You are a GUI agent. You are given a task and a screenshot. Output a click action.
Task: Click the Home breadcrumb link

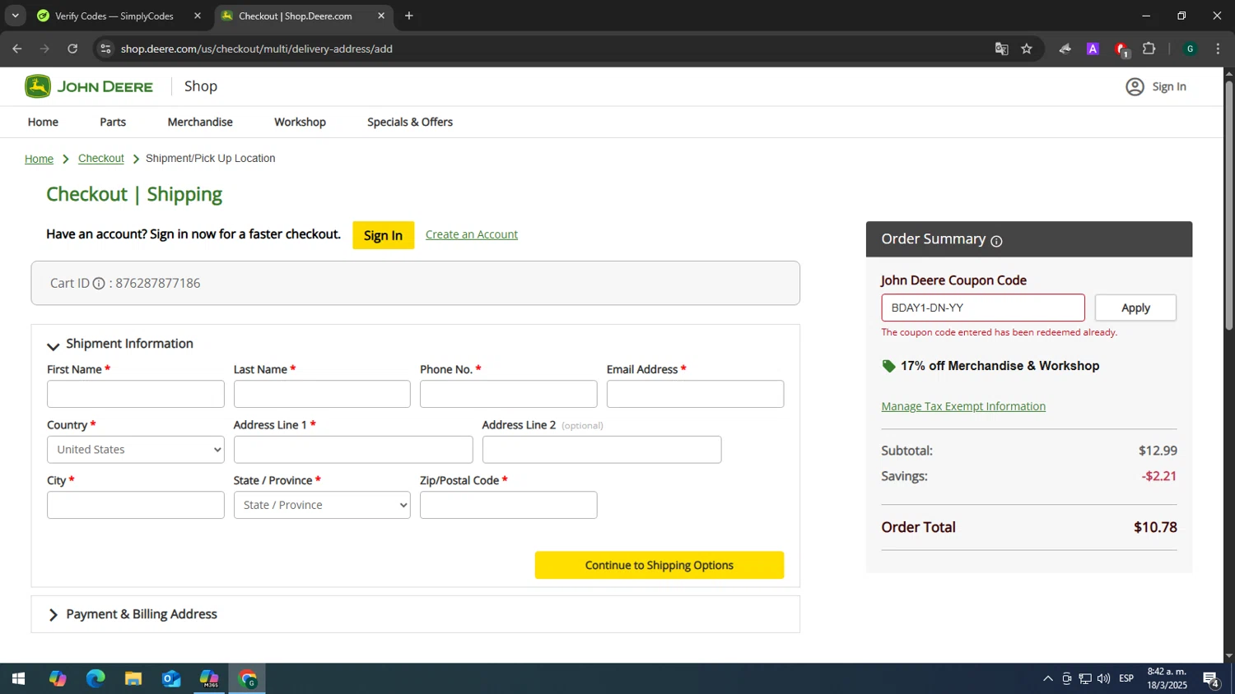click(x=39, y=159)
